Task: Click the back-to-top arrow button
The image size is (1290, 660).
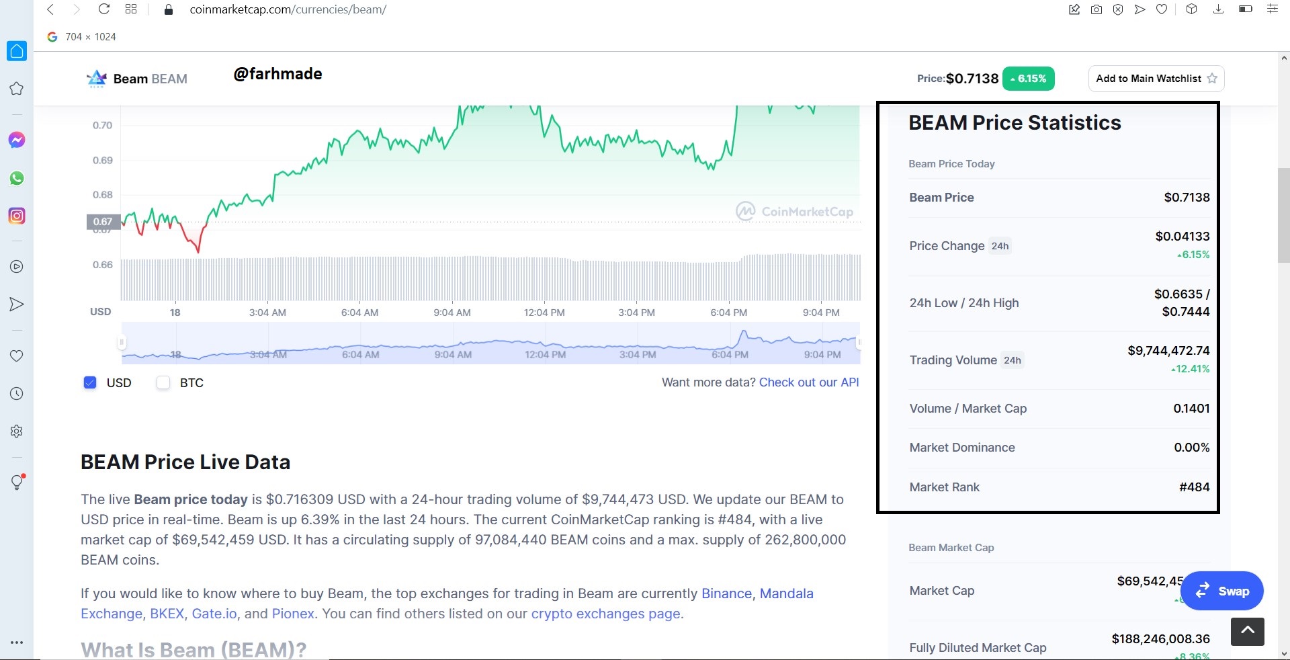Action: click(1248, 631)
